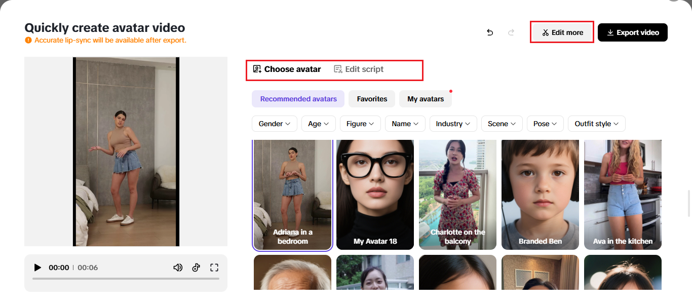Select the Branded Ben avatar
This screenshot has width=692, height=304.
pyautogui.click(x=540, y=195)
